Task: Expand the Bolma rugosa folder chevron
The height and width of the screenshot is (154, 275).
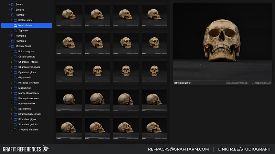Action: click(12, 52)
